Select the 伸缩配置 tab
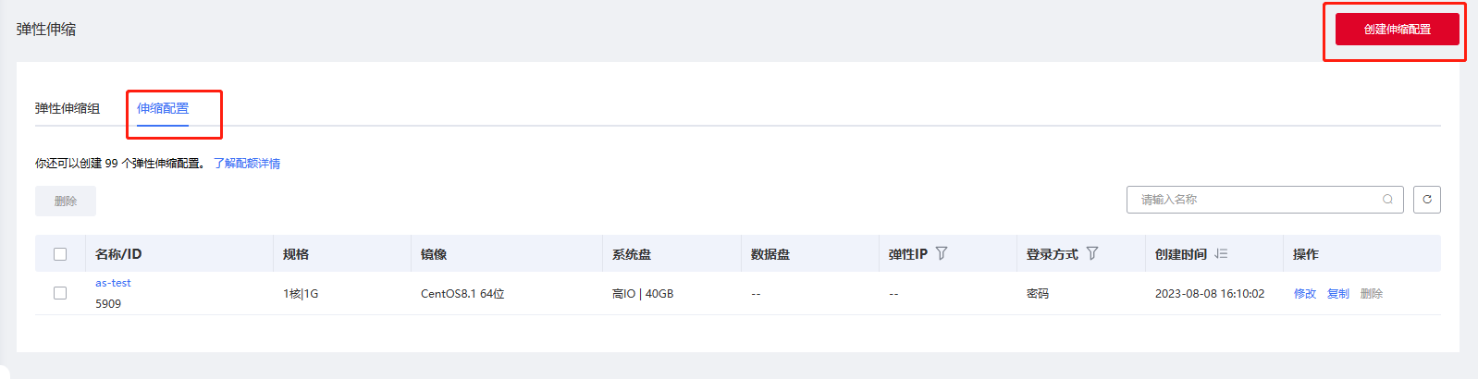This screenshot has height=379, width=1478. (x=163, y=108)
